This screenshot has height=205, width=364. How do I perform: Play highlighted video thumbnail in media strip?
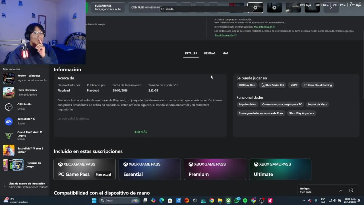pyautogui.click(x=255, y=8)
